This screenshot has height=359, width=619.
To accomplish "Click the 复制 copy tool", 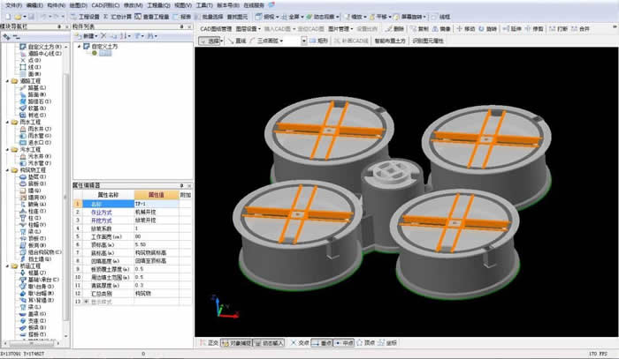I will click(419, 29).
